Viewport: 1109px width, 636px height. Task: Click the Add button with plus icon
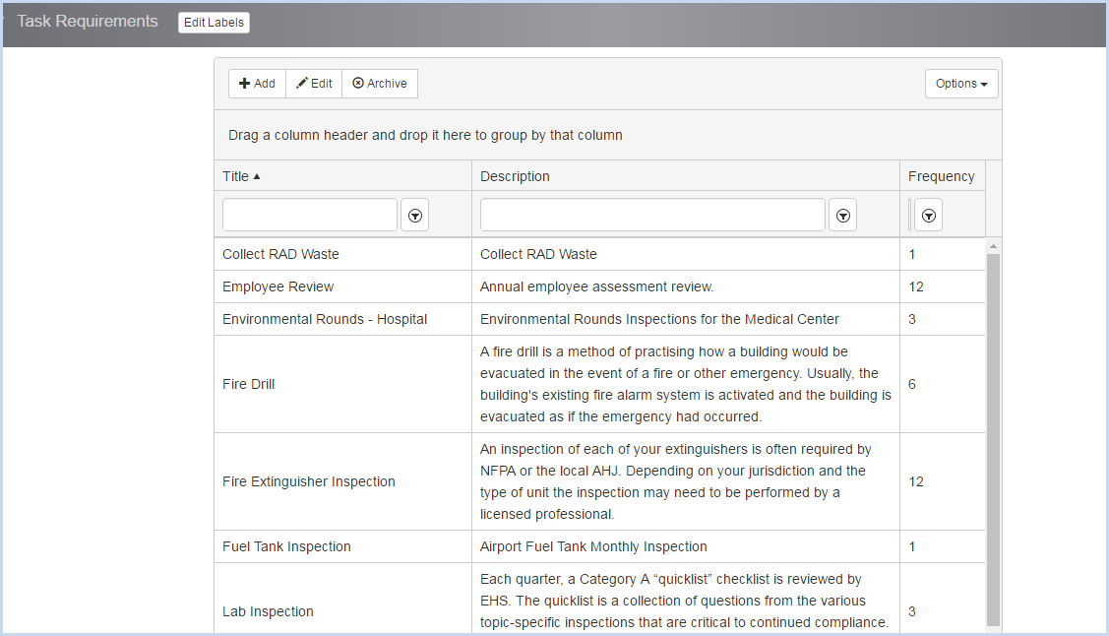pyautogui.click(x=257, y=84)
